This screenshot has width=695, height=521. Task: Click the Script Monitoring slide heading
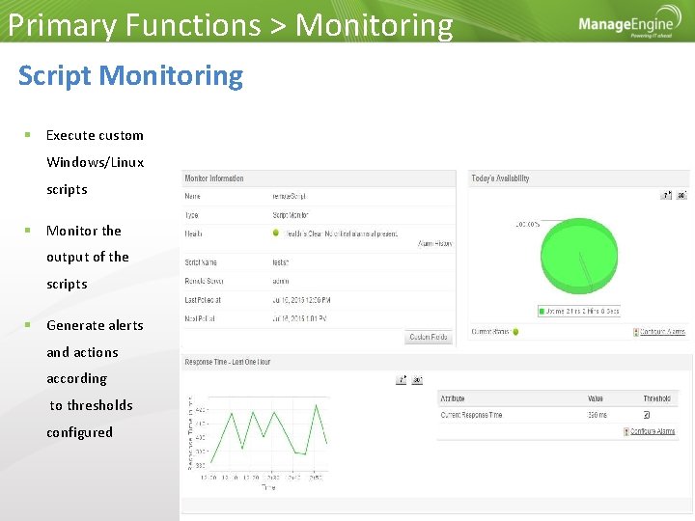coord(130,76)
